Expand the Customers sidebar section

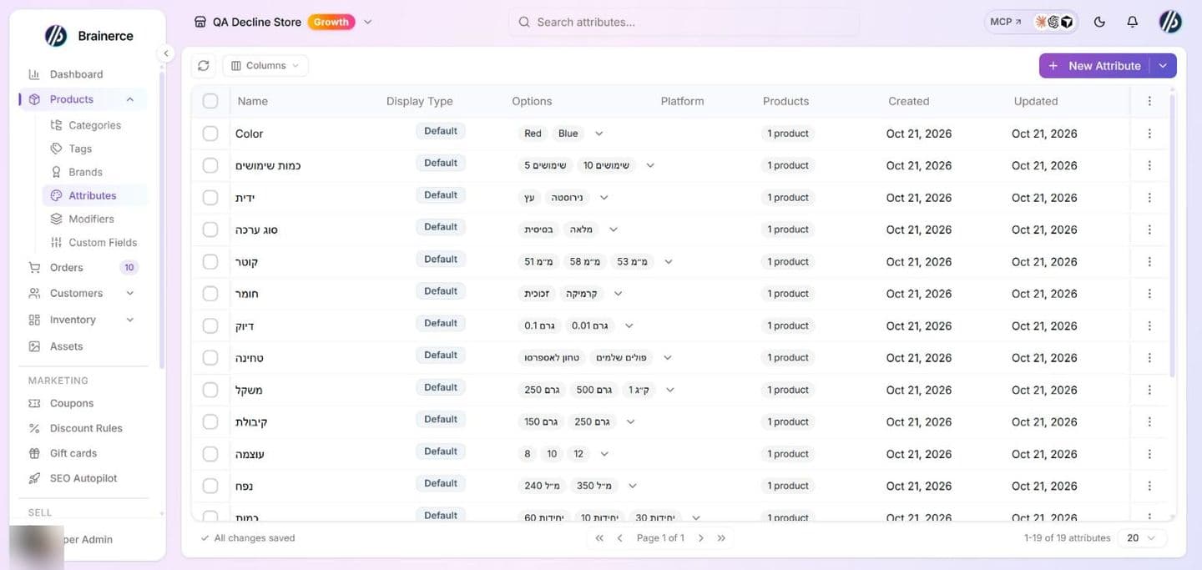click(129, 293)
